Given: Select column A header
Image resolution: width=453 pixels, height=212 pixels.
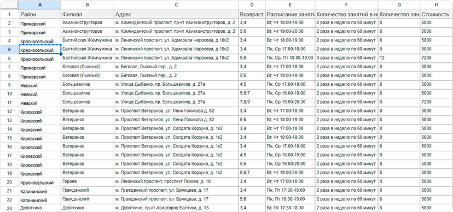Looking at the screenshot, I should [40, 5].
